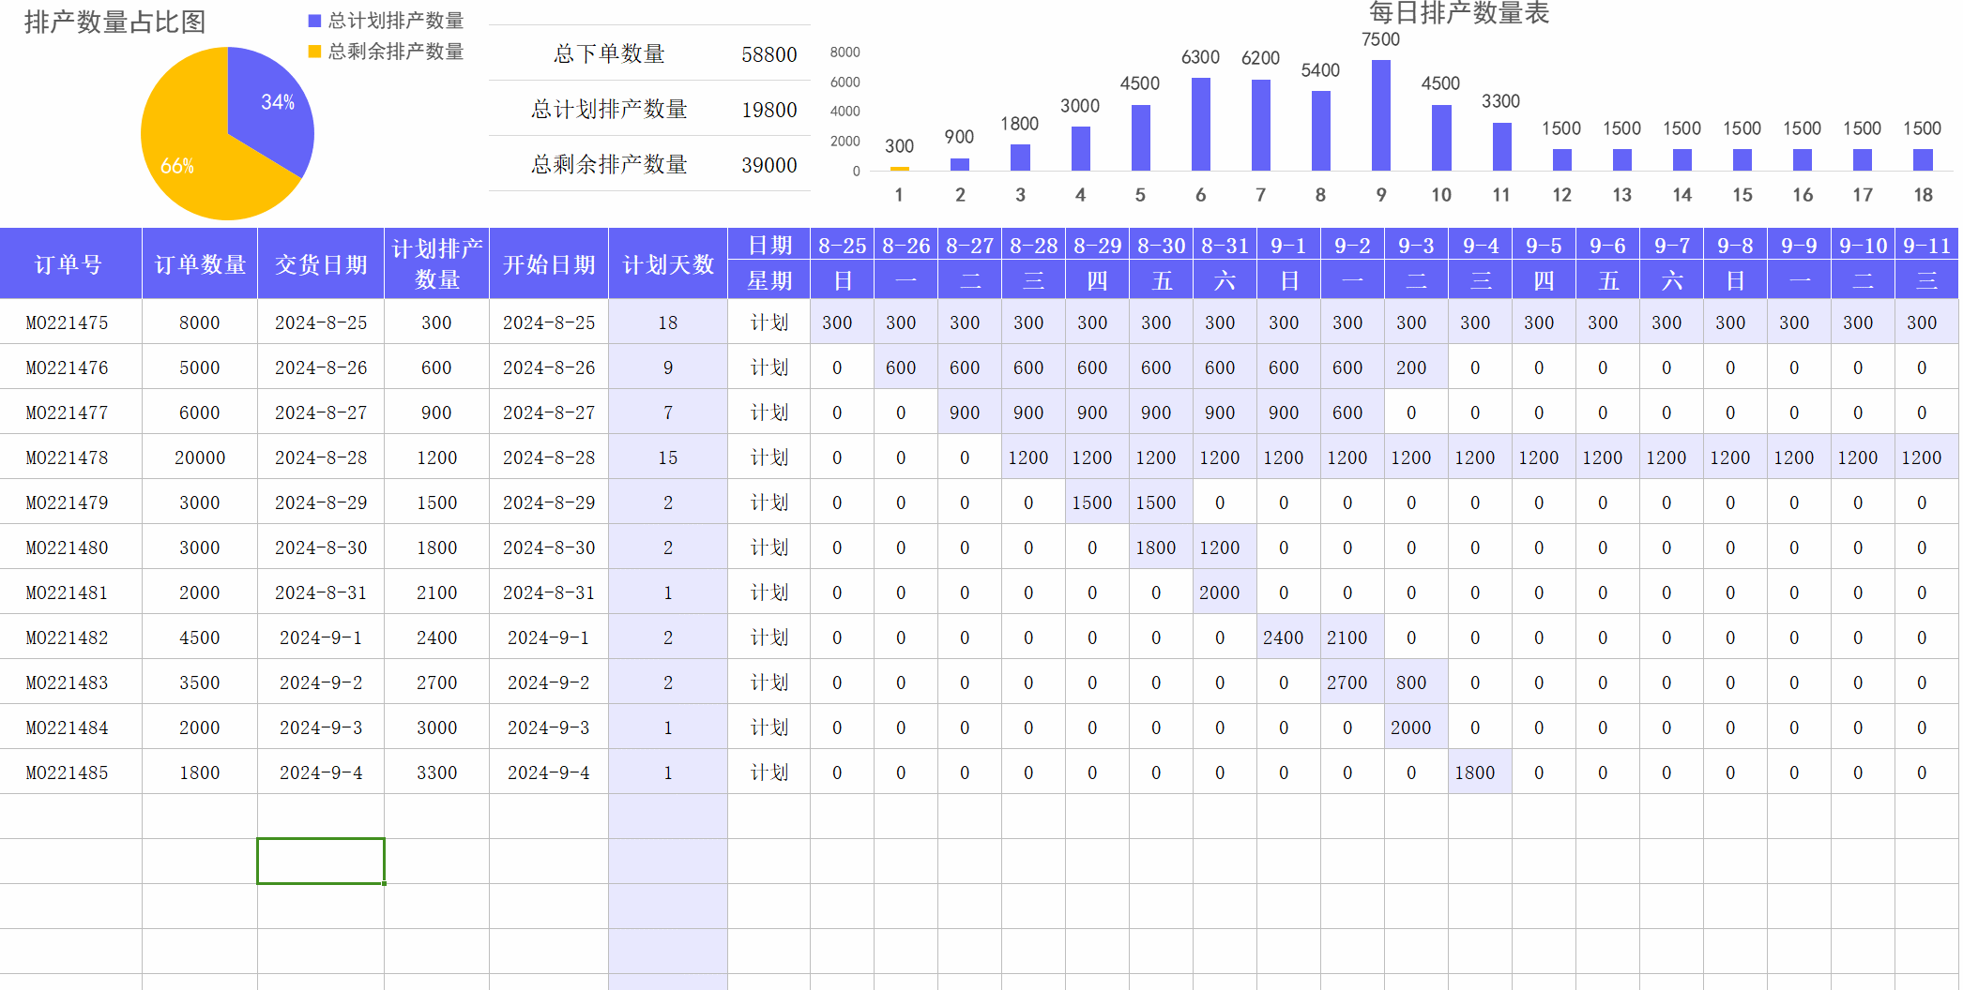Click the 8-25 date header
The width and height of the screenshot is (1963, 990).
tap(842, 246)
